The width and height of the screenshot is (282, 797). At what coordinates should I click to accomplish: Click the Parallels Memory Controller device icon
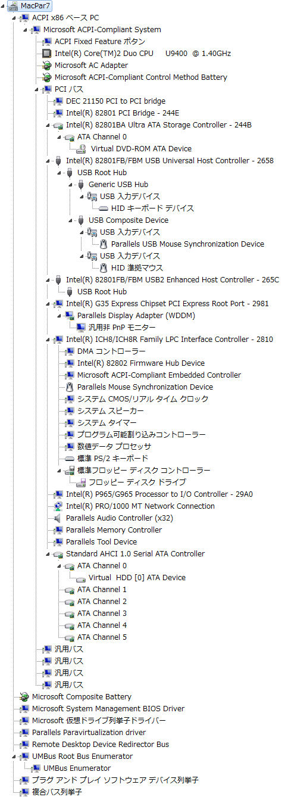pyautogui.click(x=58, y=530)
